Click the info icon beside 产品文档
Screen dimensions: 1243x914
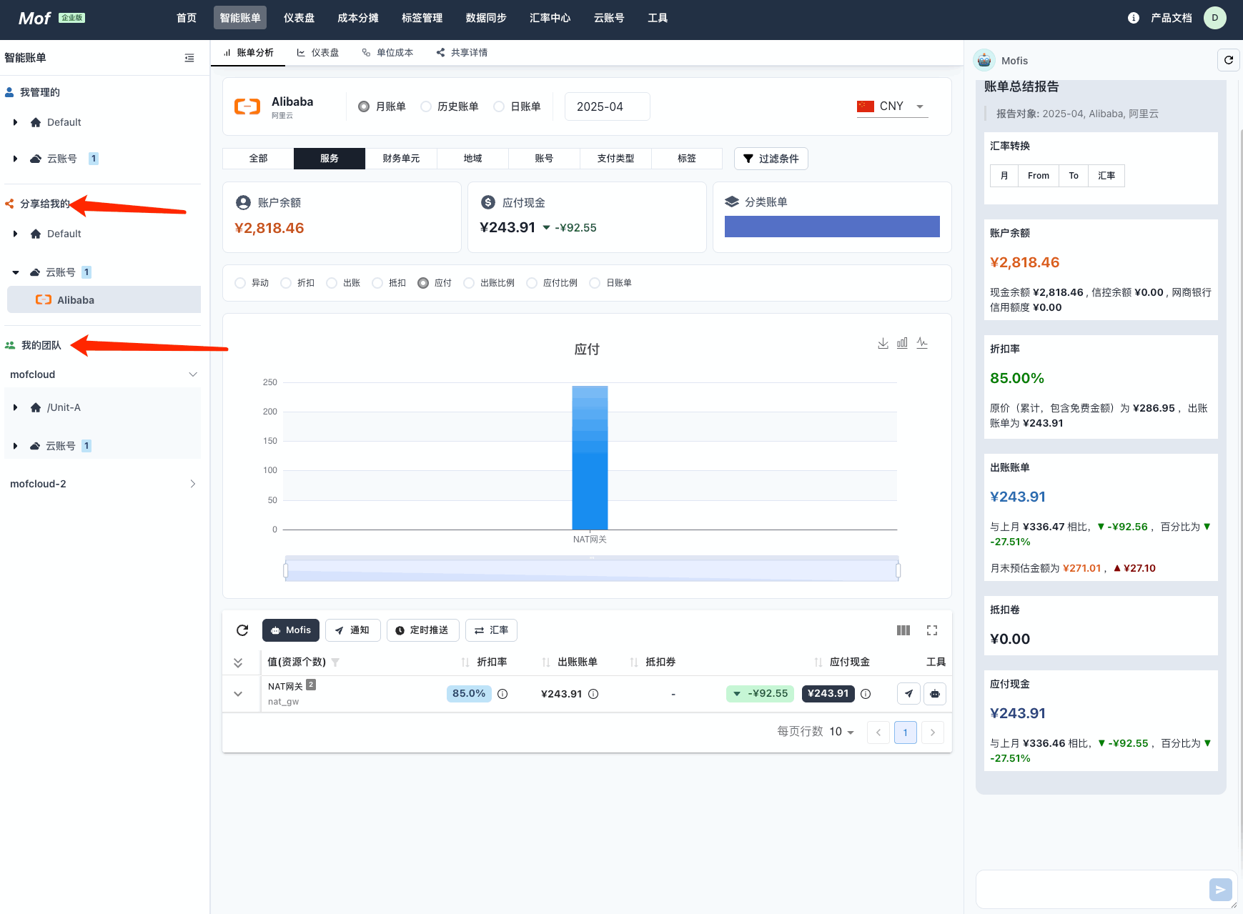[x=1134, y=18]
